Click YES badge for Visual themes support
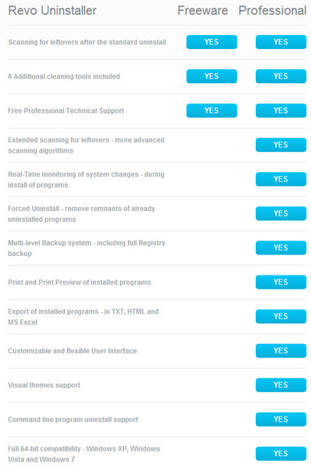Image resolution: width=311 pixels, height=467 pixels. point(281,385)
